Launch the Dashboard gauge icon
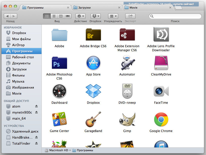206x155 pixels. 59,91
